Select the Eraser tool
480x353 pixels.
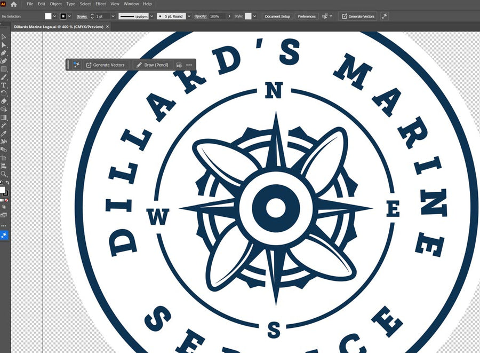(4, 101)
